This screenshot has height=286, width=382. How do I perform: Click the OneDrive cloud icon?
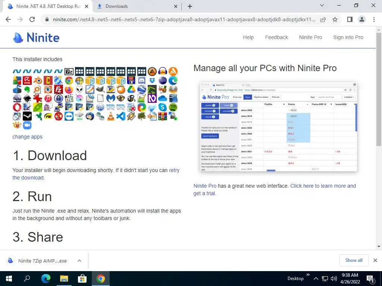coord(163,98)
